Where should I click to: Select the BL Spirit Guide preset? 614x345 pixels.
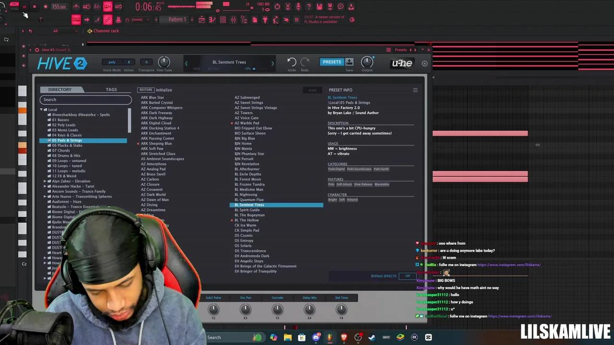(x=247, y=210)
